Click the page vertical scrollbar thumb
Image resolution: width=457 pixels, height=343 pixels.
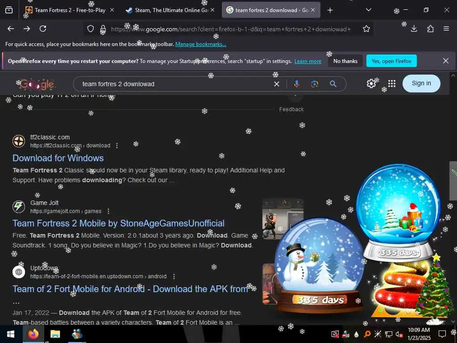[453, 181]
